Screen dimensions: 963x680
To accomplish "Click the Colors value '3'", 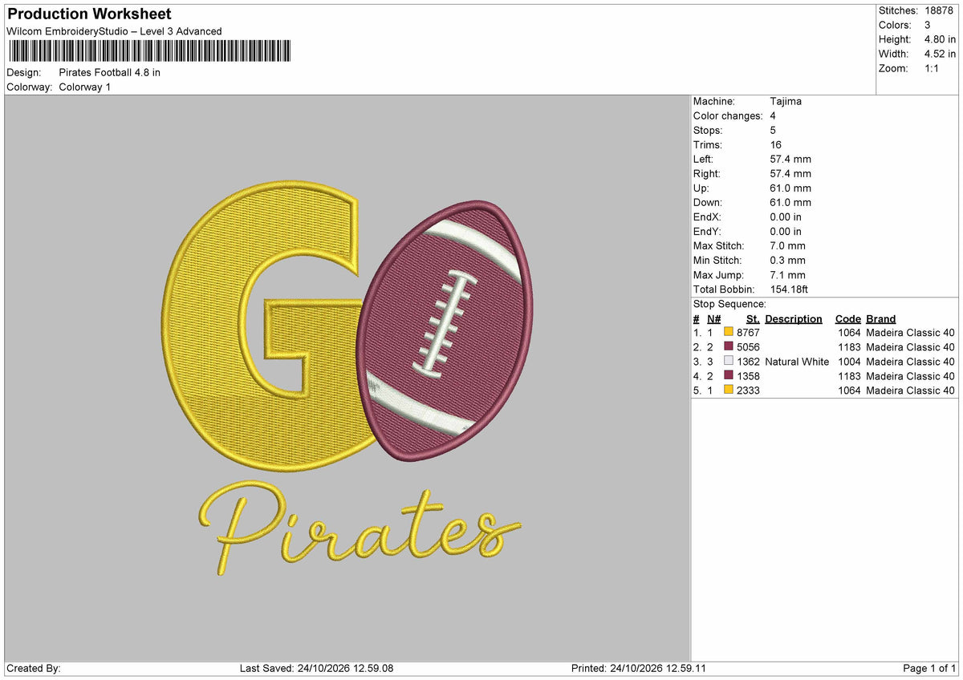I will [928, 25].
